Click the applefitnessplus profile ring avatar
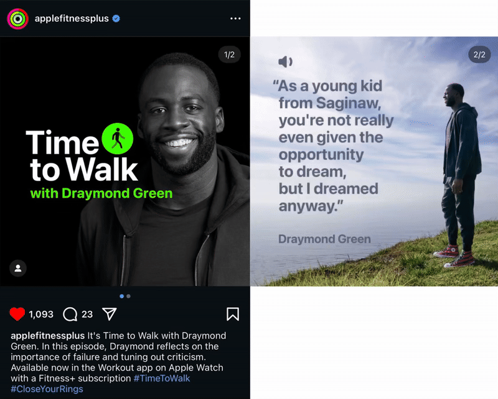This screenshot has height=399, width=498. point(18,19)
